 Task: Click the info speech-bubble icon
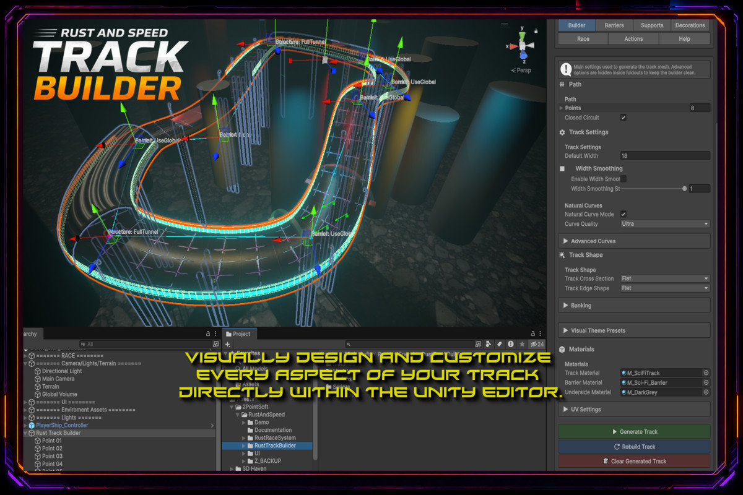[x=565, y=69]
